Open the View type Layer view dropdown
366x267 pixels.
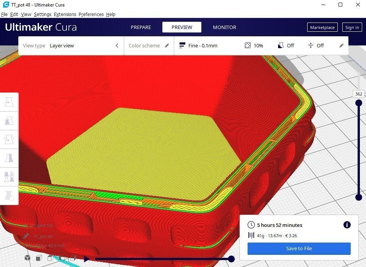coord(71,45)
